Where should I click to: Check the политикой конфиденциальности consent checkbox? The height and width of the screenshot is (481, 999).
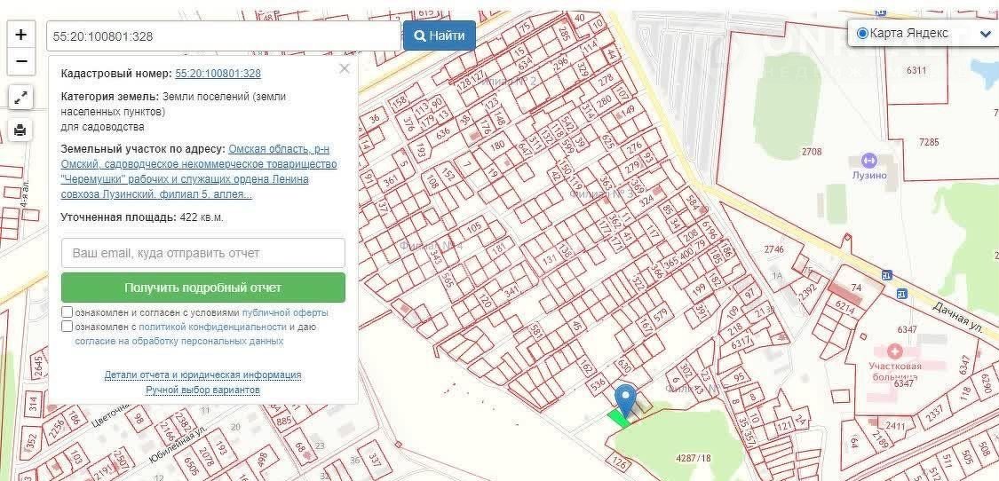coord(67,327)
